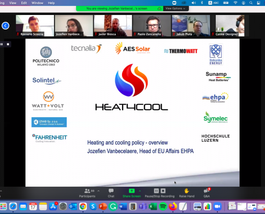The height and width of the screenshot is (214, 265).
Task: Select Jozefien Vanbece... video thumbnail
Action: [74, 26]
